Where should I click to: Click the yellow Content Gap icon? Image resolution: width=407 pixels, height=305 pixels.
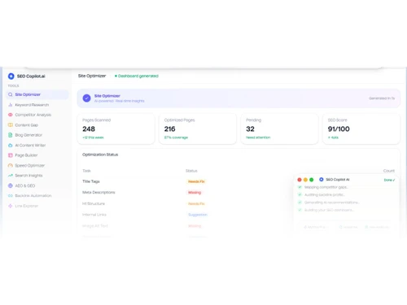coord(11,125)
